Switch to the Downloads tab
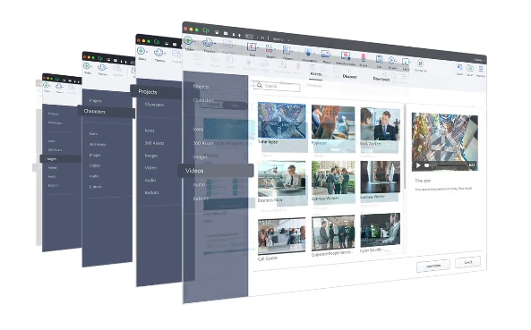The width and height of the screenshot is (531, 330). pyautogui.click(x=381, y=79)
